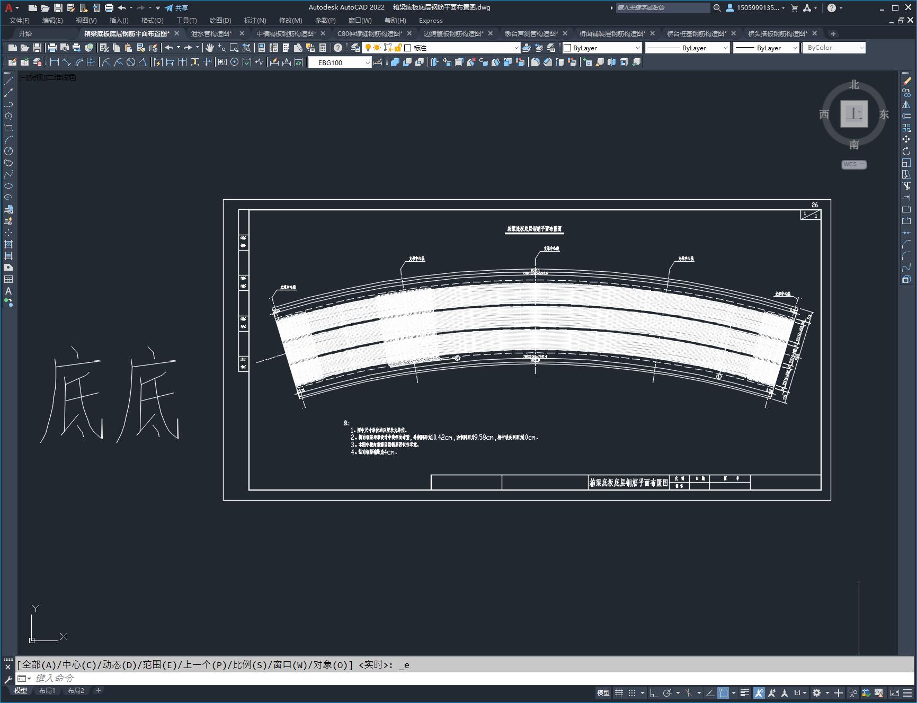Switch to the 泄水管构造图 drawing tab
Viewport: 917px width, 703px height.
(x=212, y=33)
